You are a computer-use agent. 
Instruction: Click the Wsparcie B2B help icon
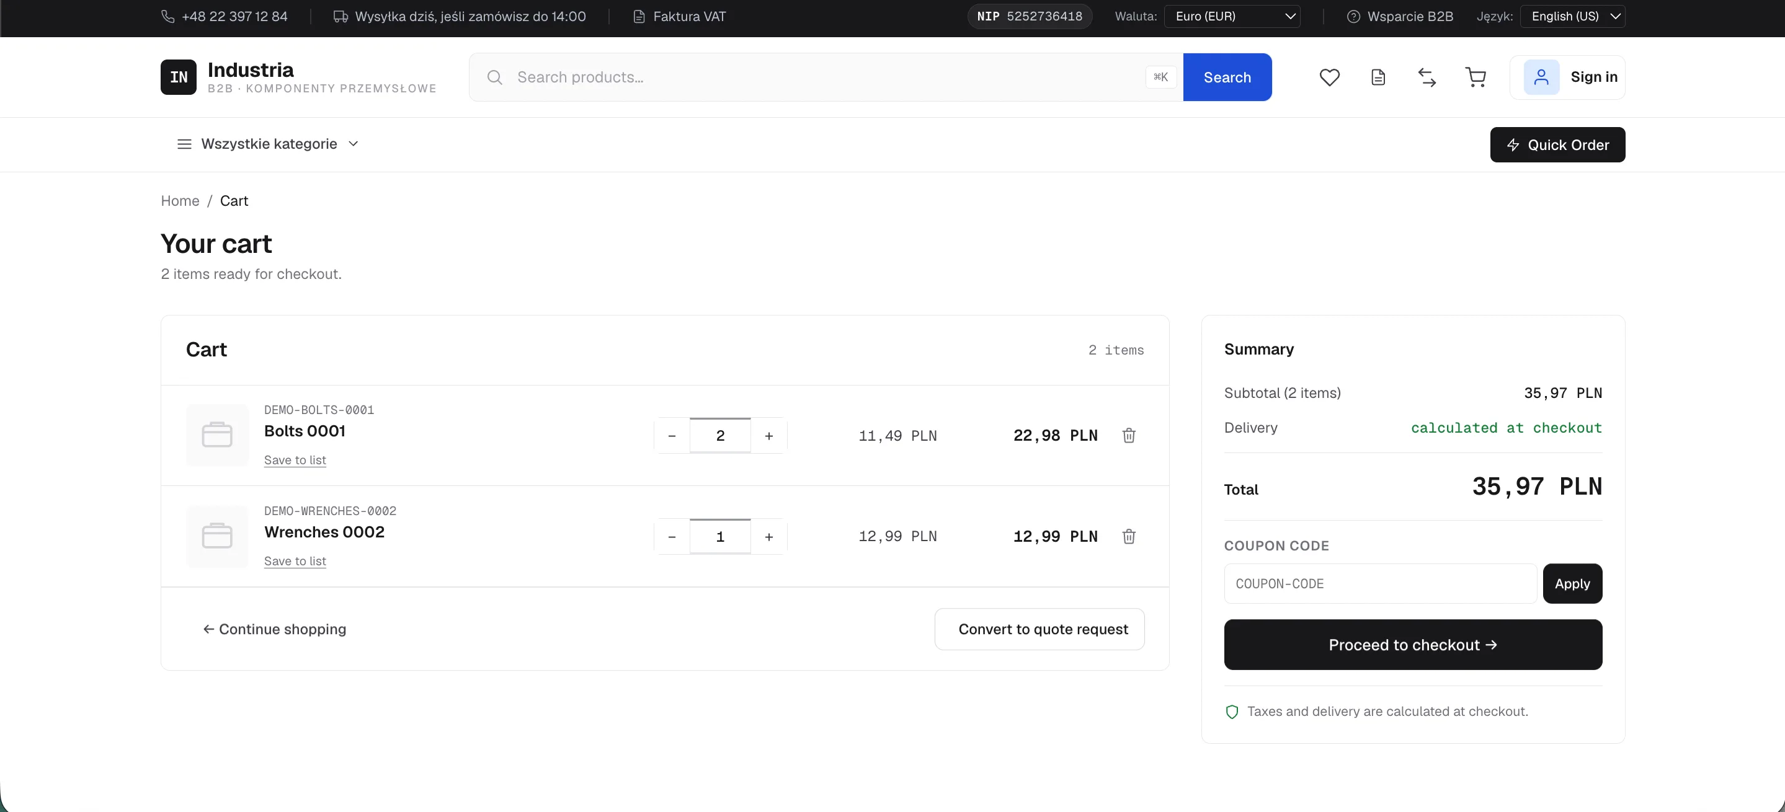(1353, 16)
